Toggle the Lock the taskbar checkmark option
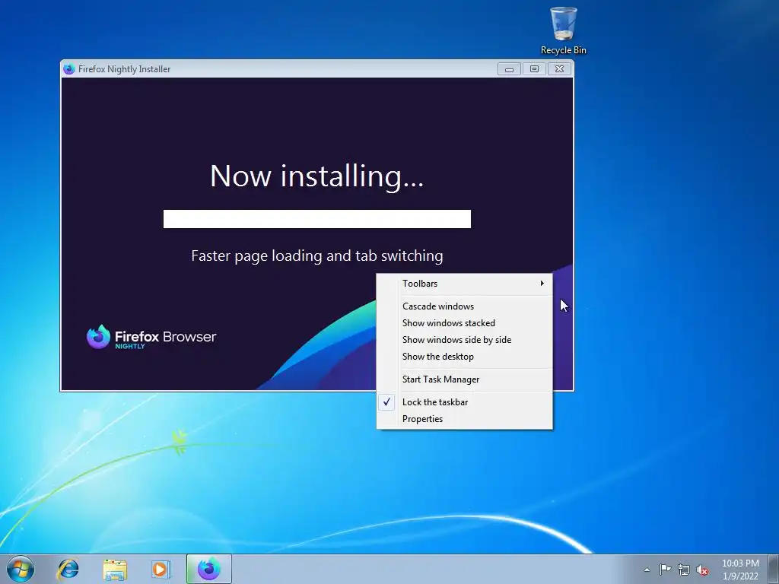This screenshot has height=584, width=779. coord(465,402)
